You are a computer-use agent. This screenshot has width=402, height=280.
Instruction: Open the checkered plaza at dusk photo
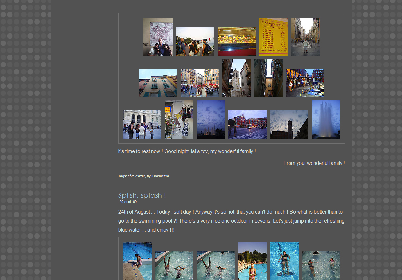[247, 124]
